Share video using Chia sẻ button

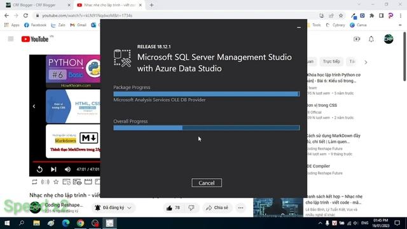tap(217, 208)
